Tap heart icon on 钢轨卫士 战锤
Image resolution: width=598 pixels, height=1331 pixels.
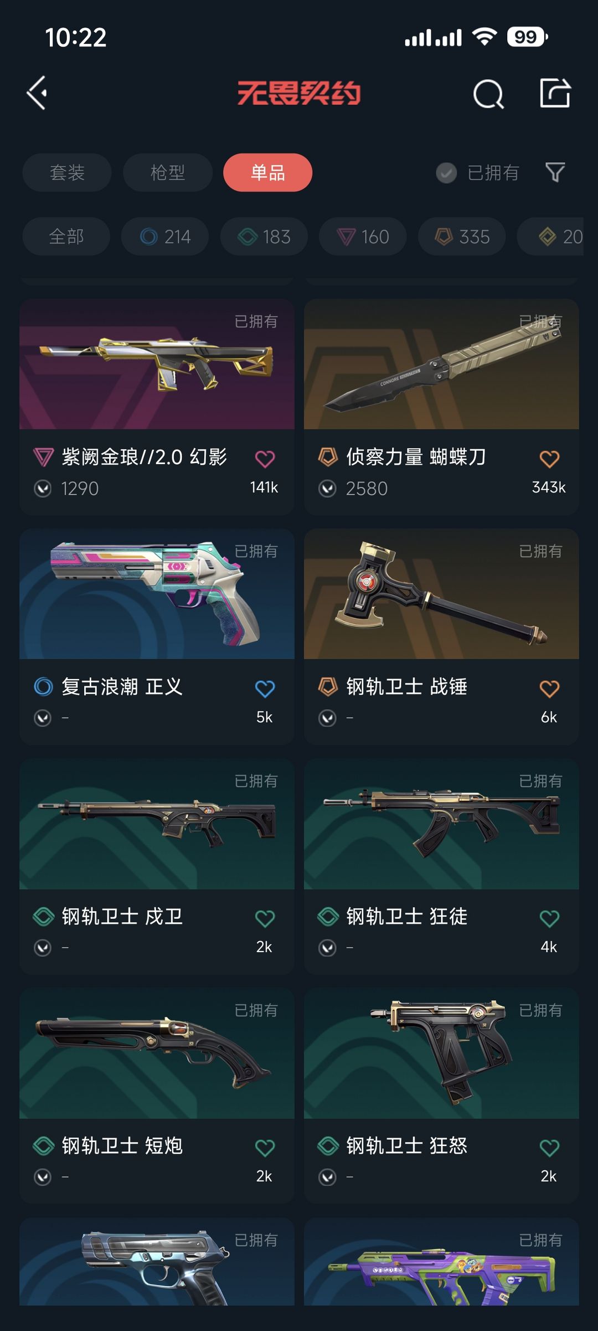click(x=549, y=688)
